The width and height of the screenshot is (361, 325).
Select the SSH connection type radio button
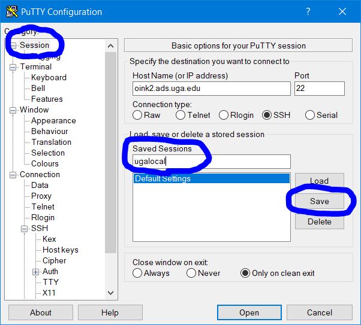tap(267, 115)
